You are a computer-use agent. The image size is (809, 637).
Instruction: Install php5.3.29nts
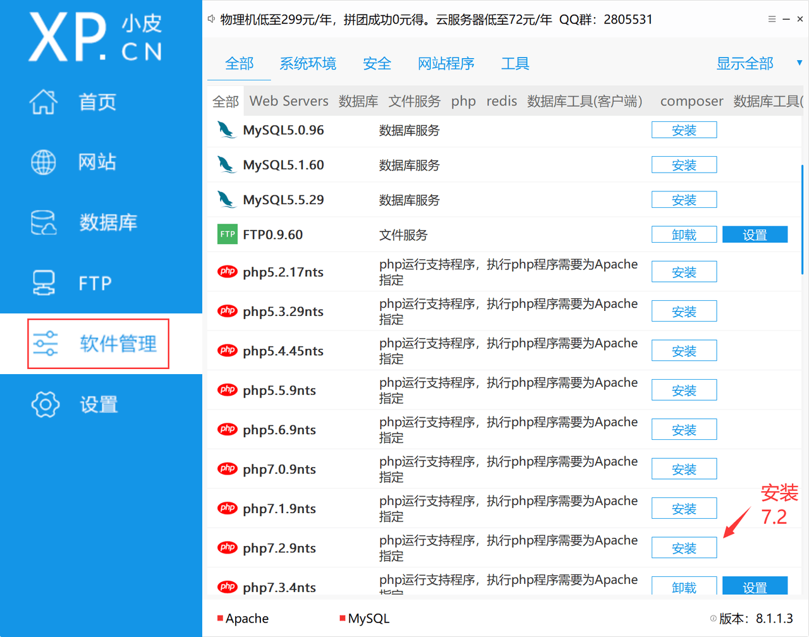point(684,311)
